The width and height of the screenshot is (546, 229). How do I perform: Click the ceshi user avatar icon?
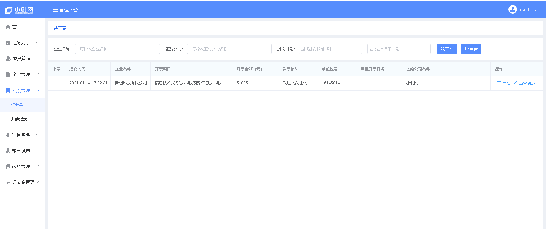512,10
